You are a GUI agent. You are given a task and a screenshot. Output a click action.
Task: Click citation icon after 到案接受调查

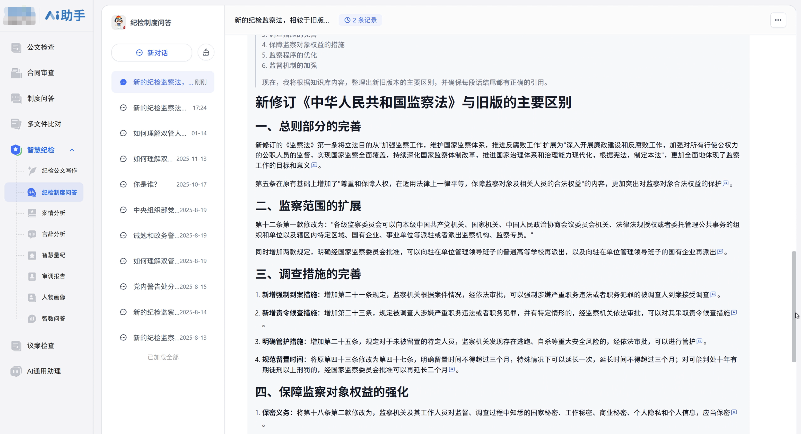tap(713, 294)
